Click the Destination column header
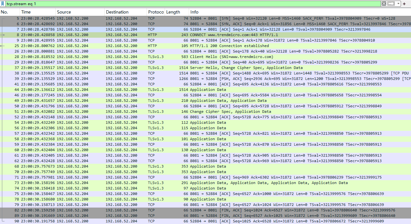 click(125, 12)
